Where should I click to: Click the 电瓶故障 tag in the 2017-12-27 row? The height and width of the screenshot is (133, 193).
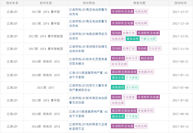[141, 12]
